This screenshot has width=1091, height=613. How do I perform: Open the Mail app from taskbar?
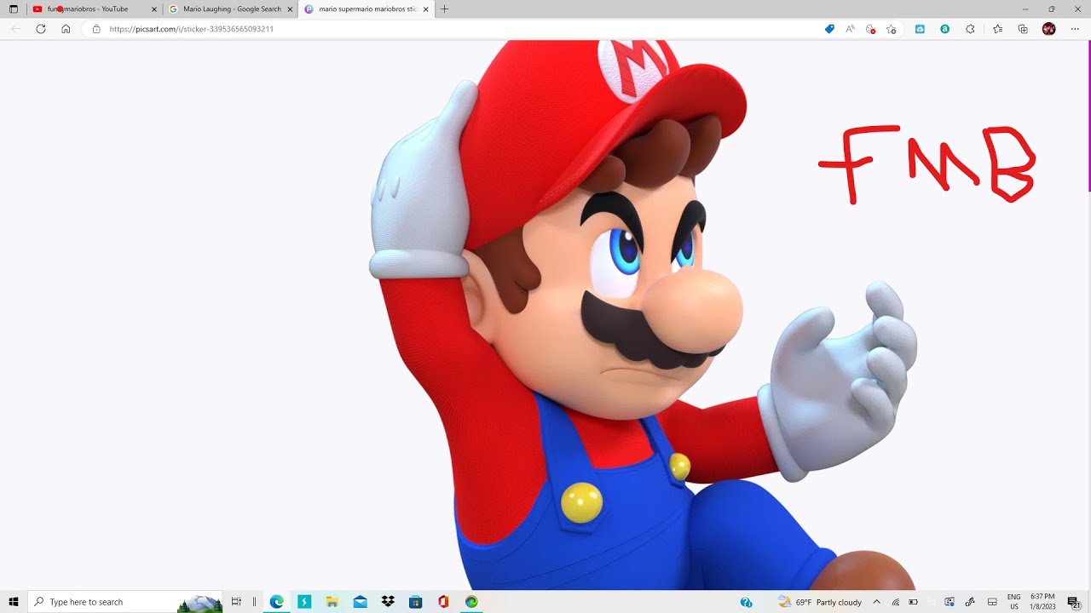360,602
